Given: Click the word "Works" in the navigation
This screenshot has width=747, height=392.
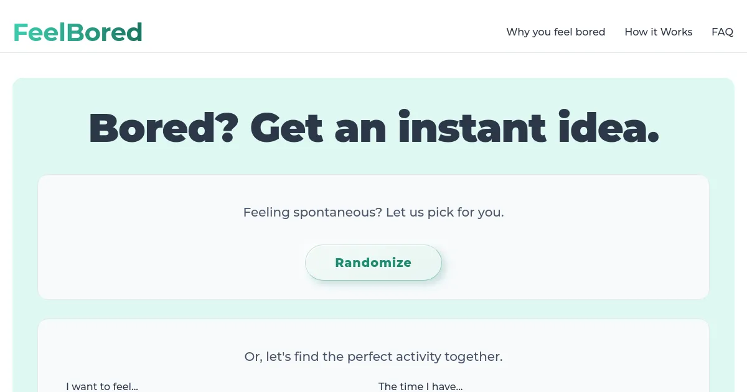Looking at the screenshot, I should [x=676, y=32].
